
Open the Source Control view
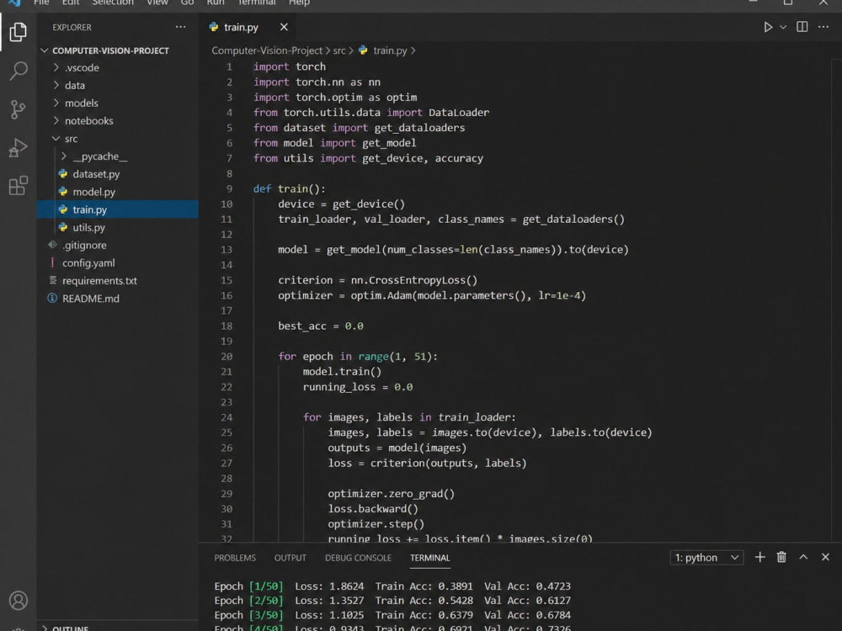point(19,109)
